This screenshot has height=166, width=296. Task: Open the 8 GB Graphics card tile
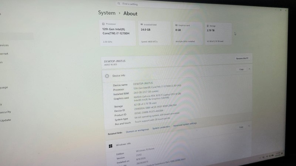pos(188,33)
